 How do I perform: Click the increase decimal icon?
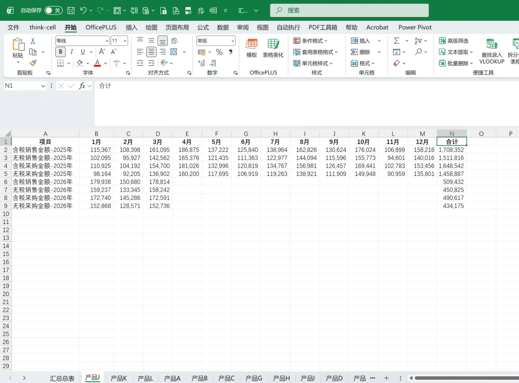[201, 63]
